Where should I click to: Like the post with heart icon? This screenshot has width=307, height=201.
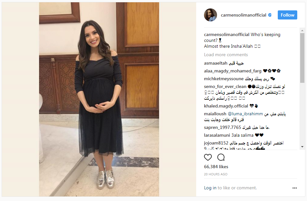coord(208,157)
